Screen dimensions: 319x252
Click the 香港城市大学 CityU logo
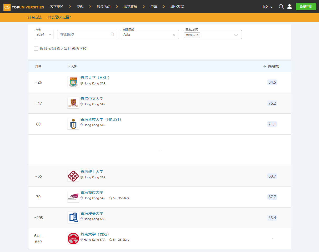click(73, 197)
